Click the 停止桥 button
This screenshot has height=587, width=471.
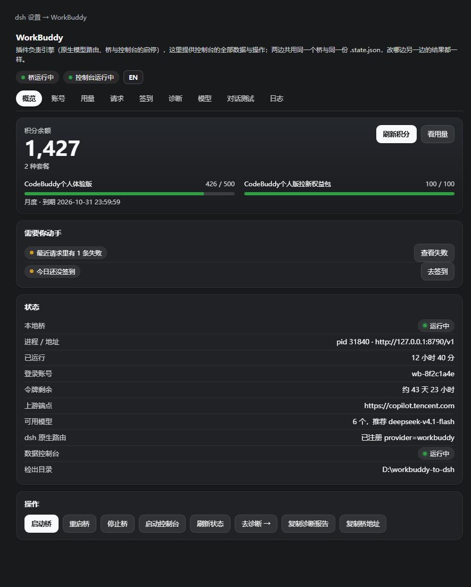pyautogui.click(x=118, y=524)
